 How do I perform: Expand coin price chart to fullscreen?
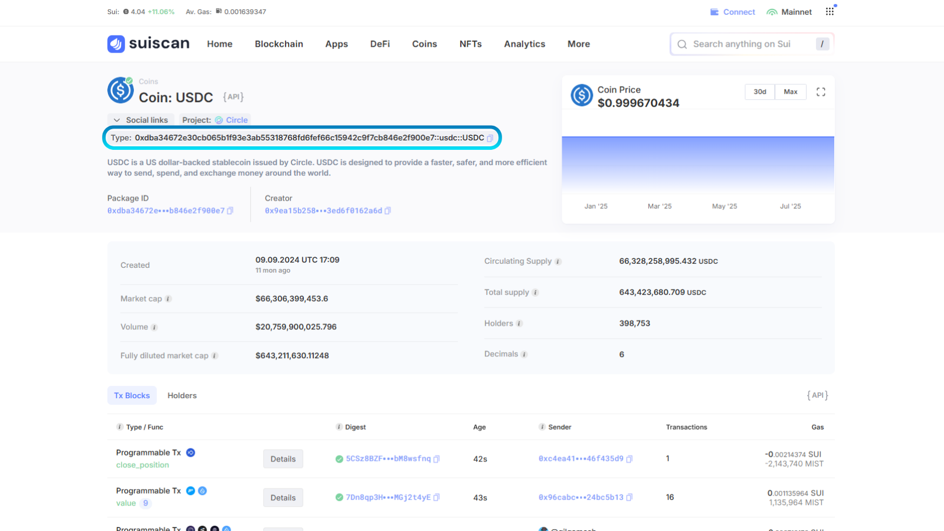click(821, 92)
